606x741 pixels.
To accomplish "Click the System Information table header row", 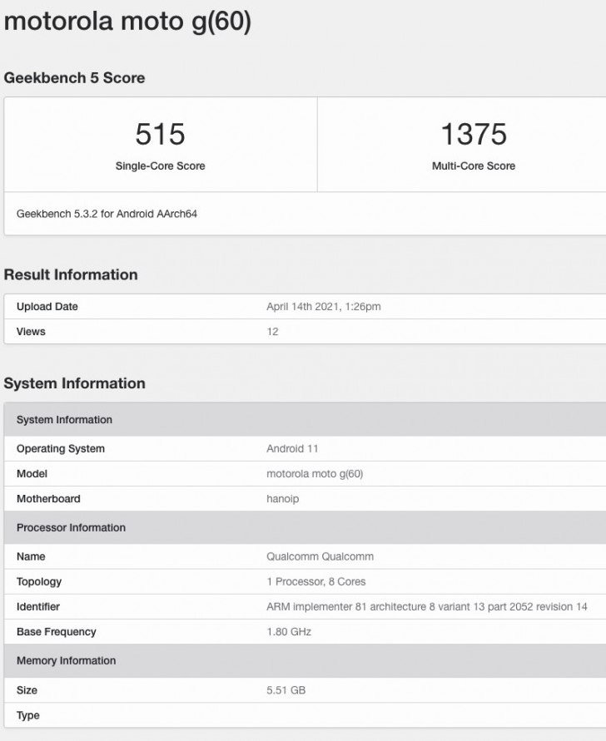I will click(305, 420).
